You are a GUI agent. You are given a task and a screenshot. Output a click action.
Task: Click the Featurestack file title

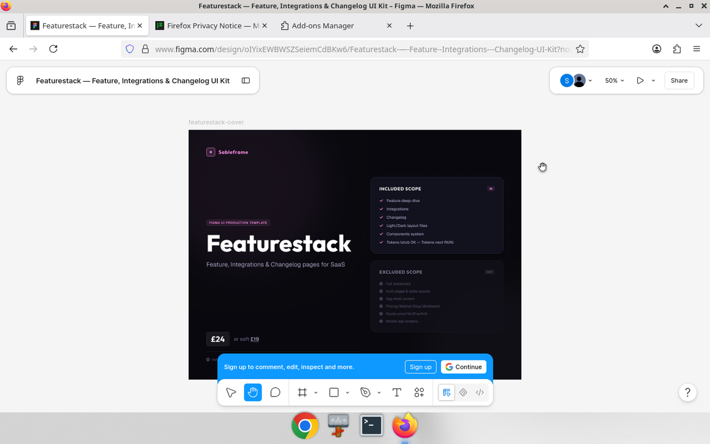pyautogui.click(x=133, y=81)
